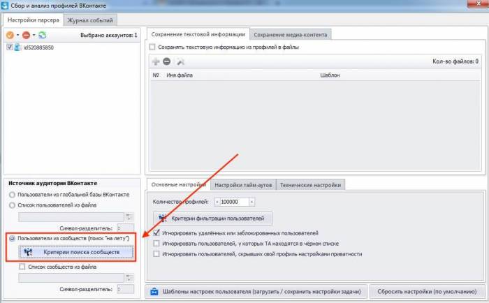Uncheck the id520885850 account checkbox
The height and width of the screenshot is (303, 489).
(x=9, y=47)
